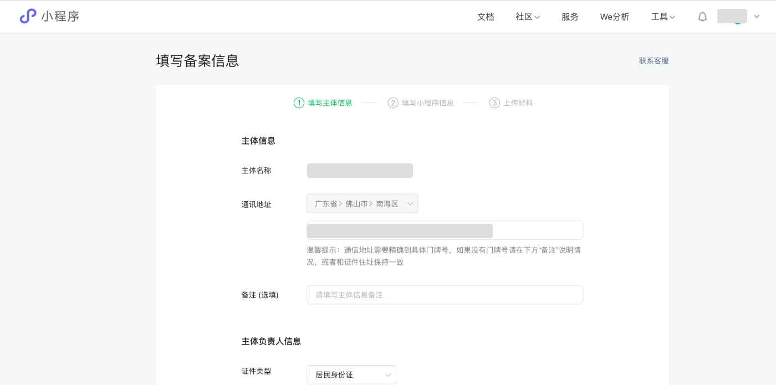Click the 填写主体信息 step label
The image size is (776, 385).
click(330, 103)
